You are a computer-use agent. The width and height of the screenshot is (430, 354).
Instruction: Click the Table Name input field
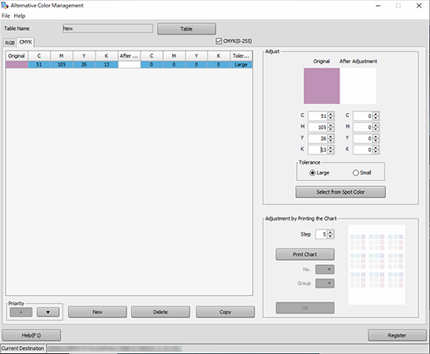[107, 28]
